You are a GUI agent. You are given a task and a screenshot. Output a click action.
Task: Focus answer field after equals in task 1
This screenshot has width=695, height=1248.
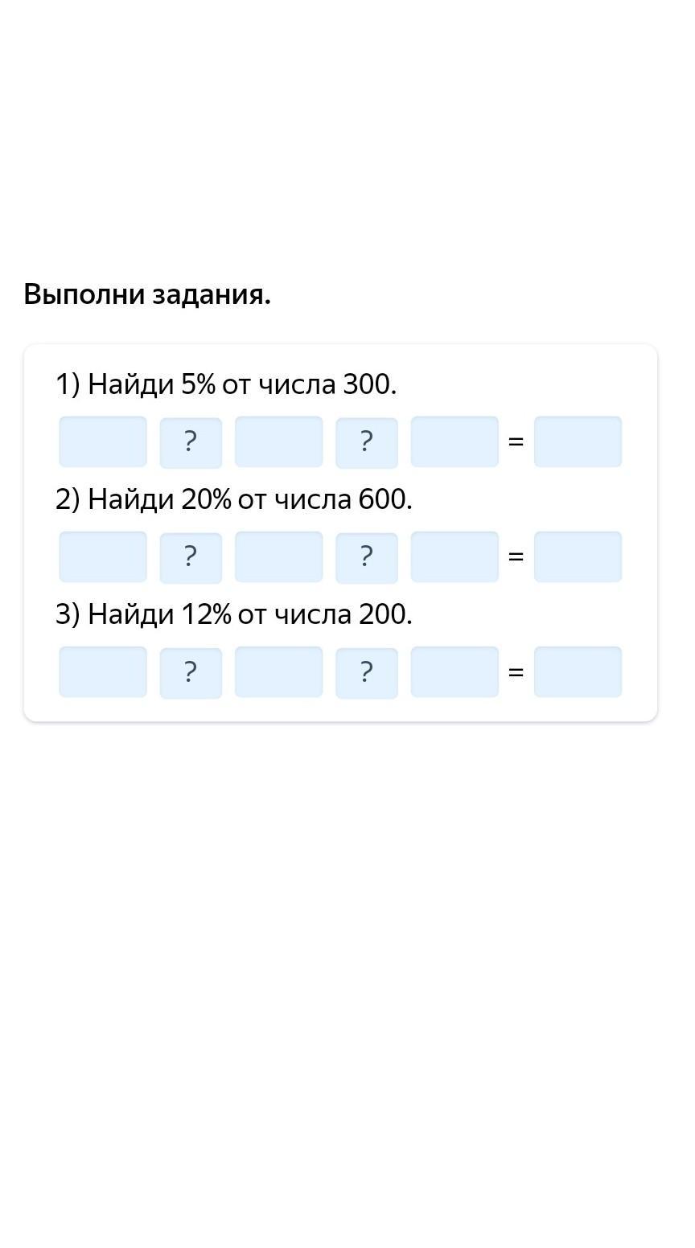pos(578,441)
